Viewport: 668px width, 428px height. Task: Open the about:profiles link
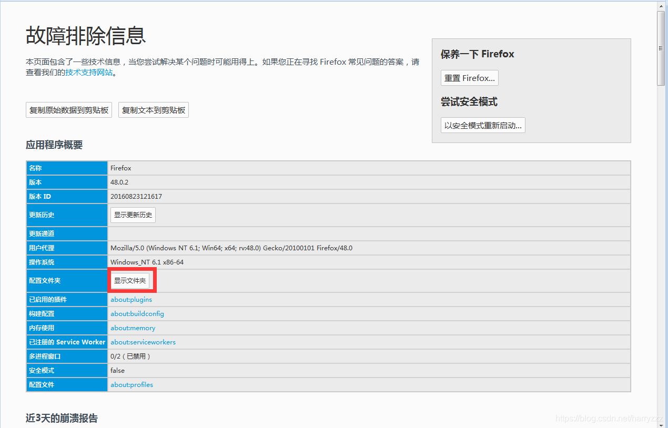tap(131, 384)
